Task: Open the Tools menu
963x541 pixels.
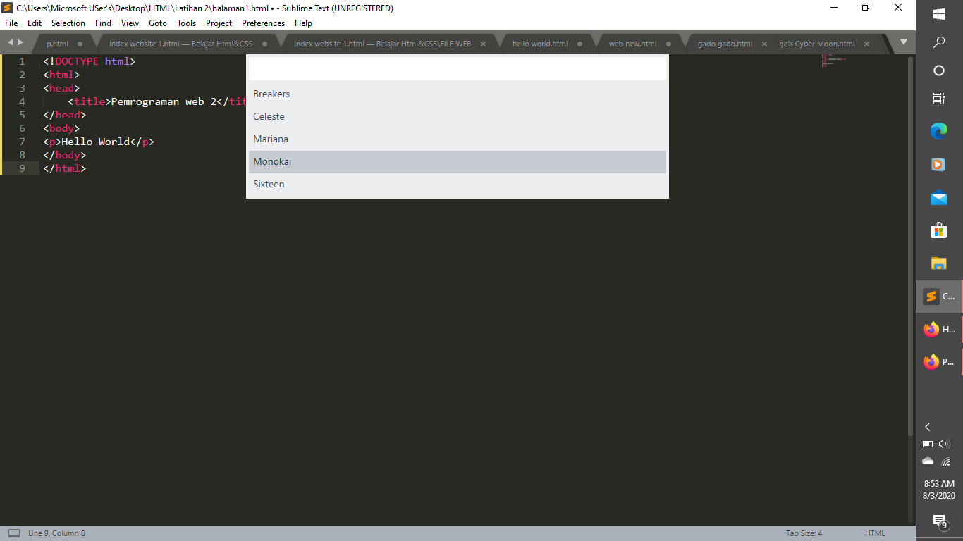Action: pyautogui.click(x=187, y=23)
